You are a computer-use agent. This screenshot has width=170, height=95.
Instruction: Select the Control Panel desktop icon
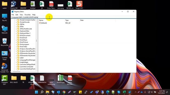click(5, 56)
